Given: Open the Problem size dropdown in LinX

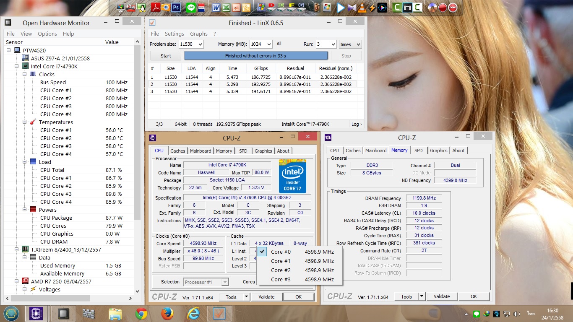Looking at the screenshot, I should click(200, 44).
